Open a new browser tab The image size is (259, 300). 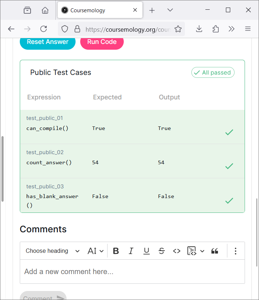click(x=152, y=10)
